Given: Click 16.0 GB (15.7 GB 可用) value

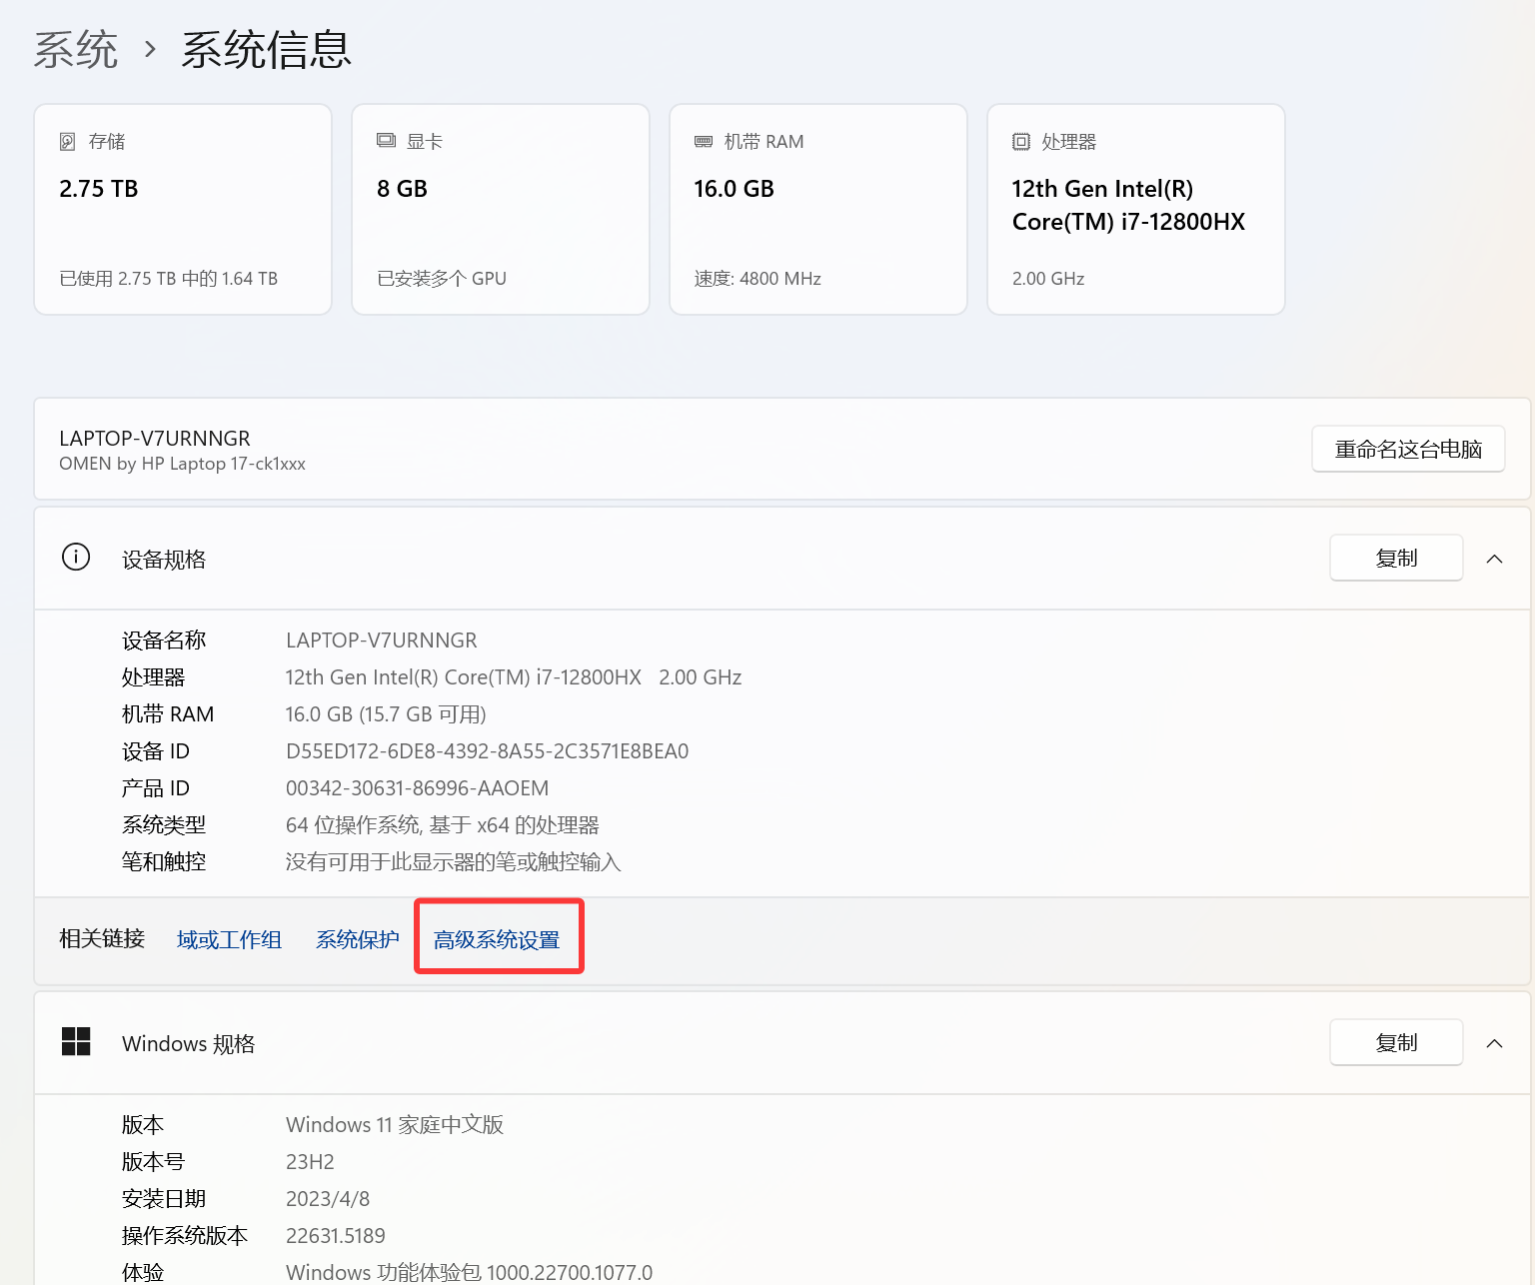Looking at the screenshot, I should point(386,714).
